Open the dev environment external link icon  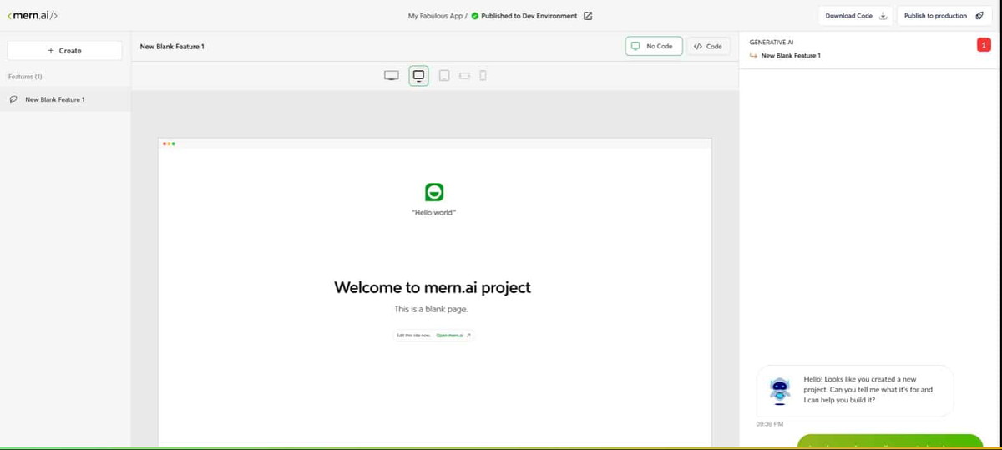[587, 16]
